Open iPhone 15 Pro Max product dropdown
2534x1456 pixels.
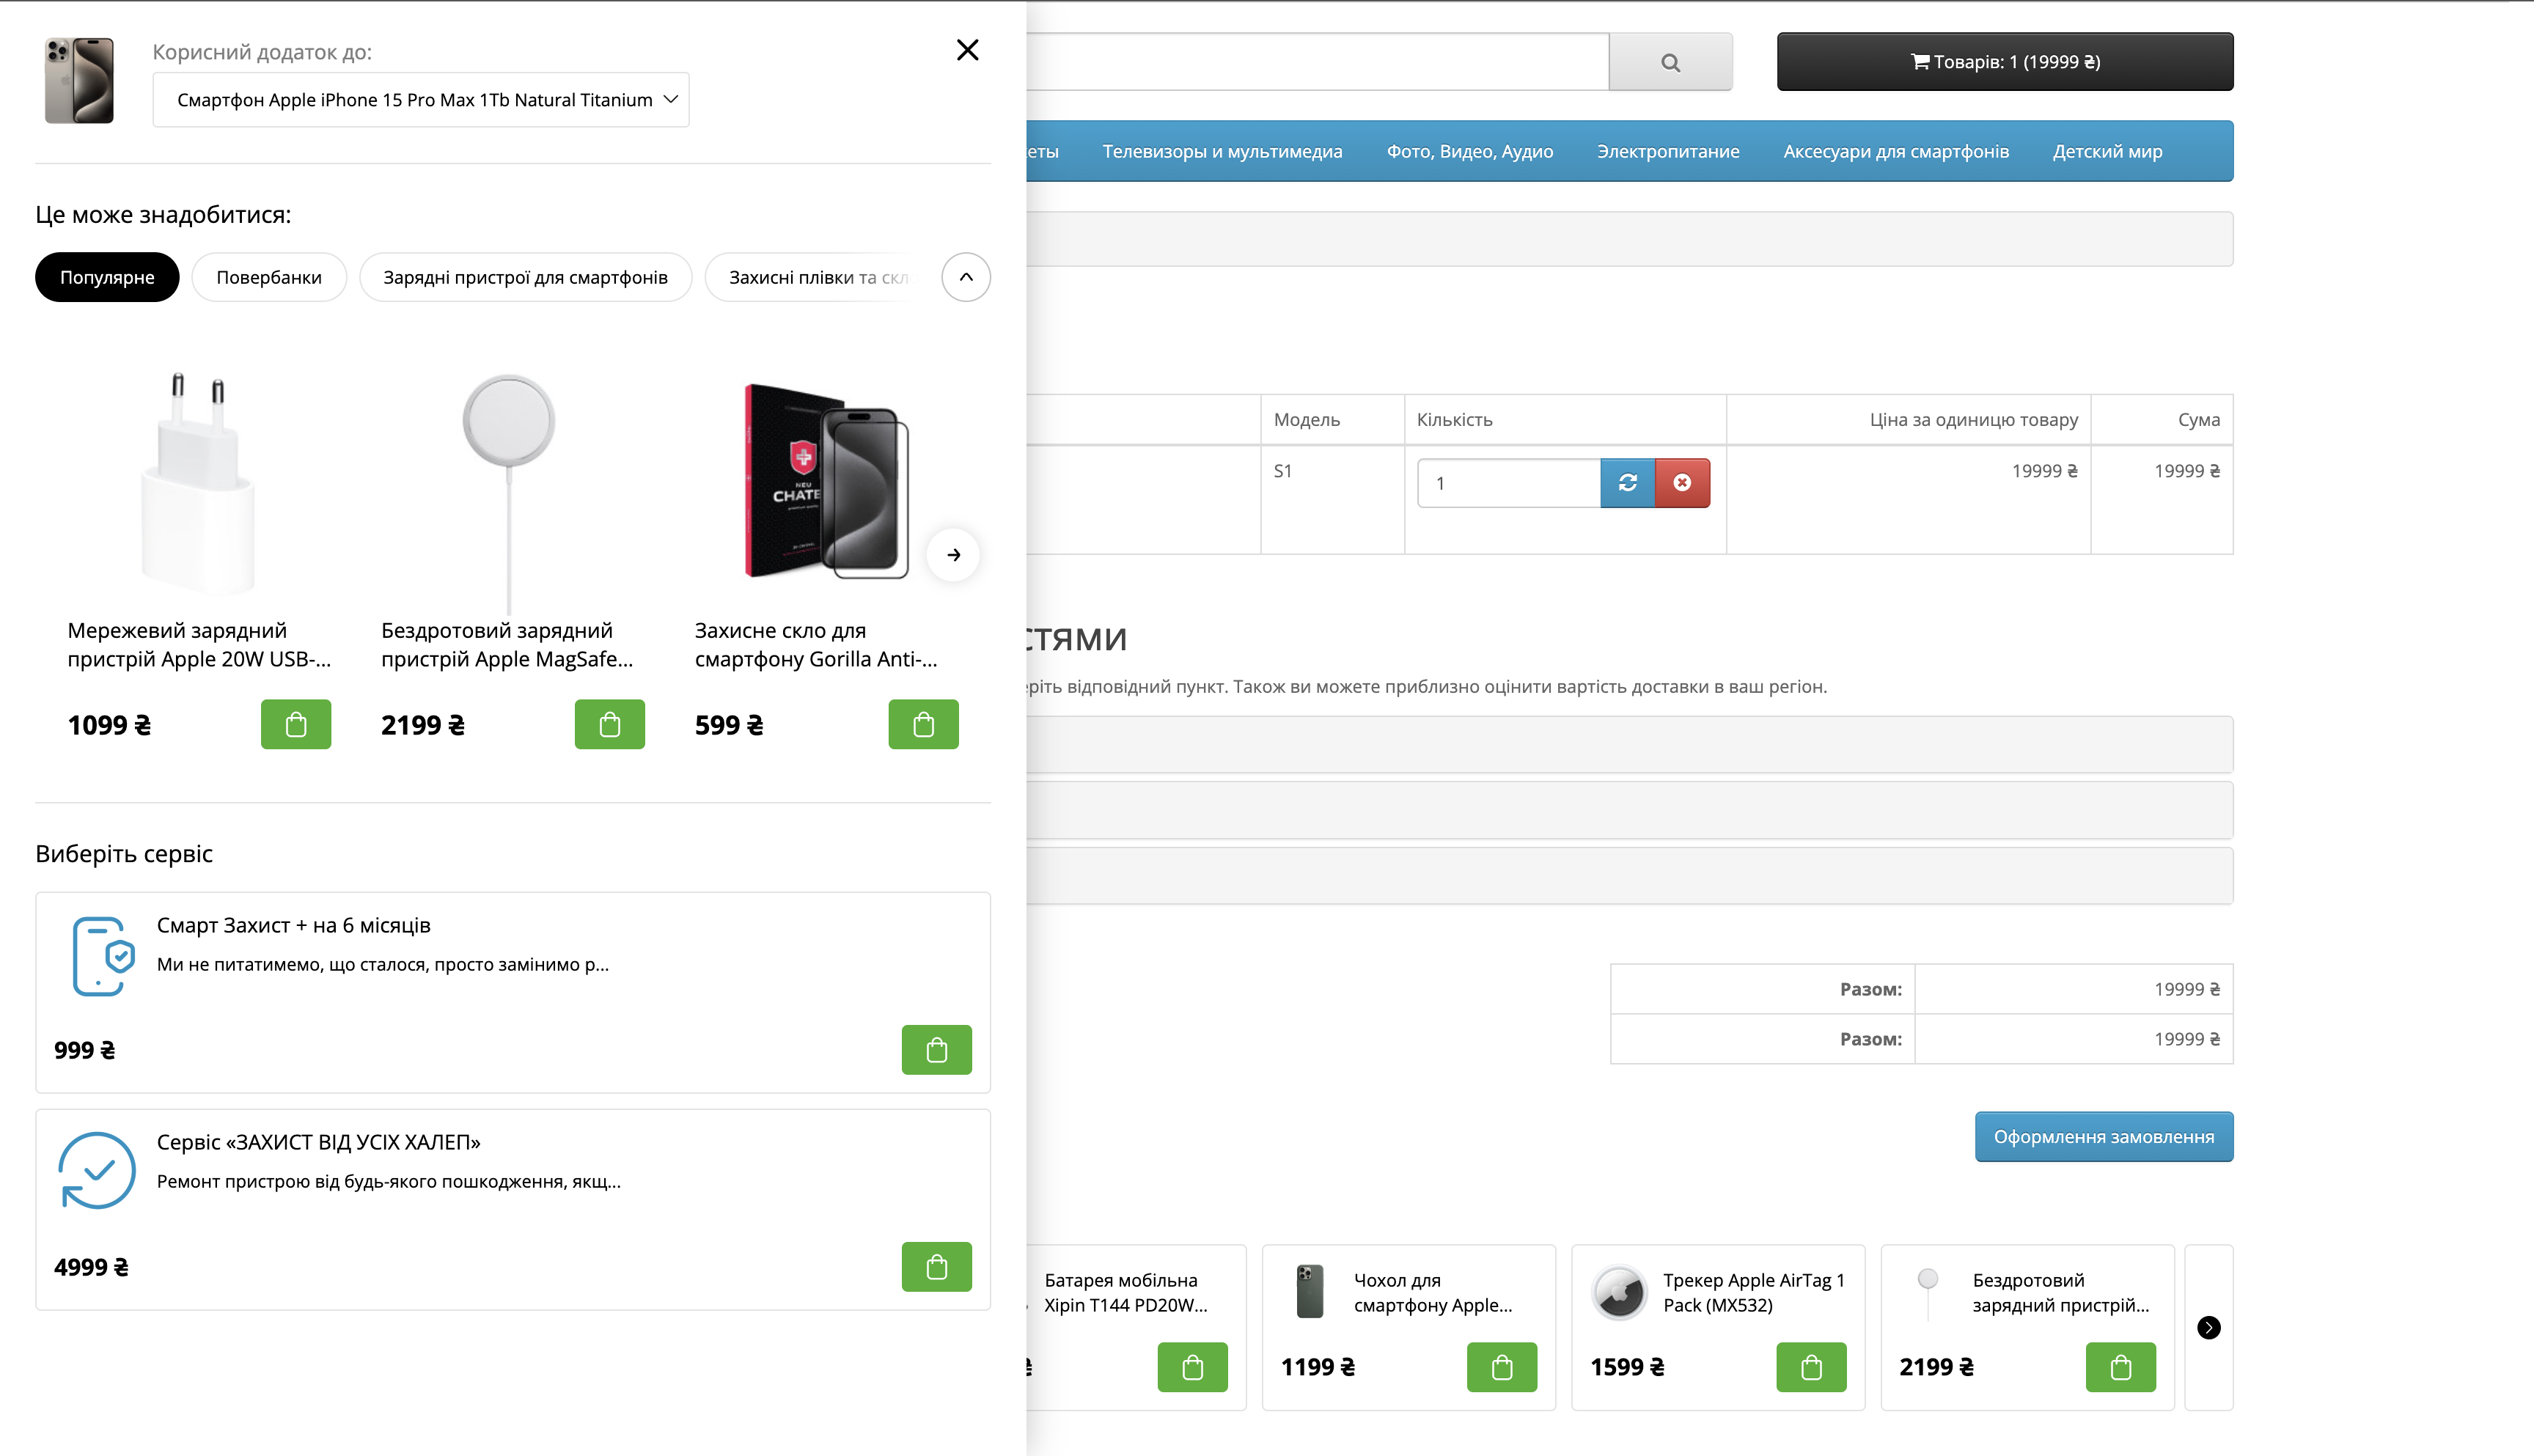click(420, 100)
